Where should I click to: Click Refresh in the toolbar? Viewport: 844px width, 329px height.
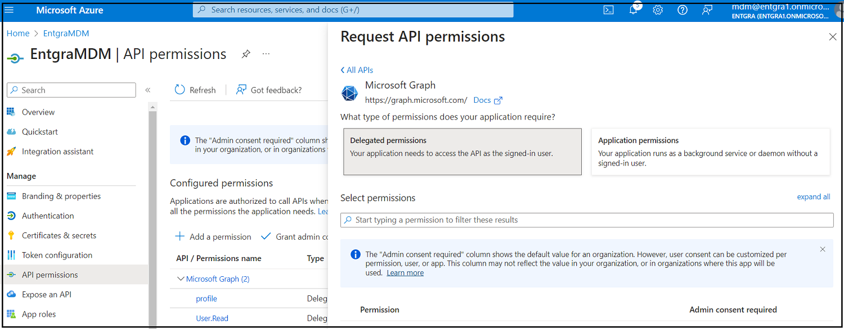[195, 90]
